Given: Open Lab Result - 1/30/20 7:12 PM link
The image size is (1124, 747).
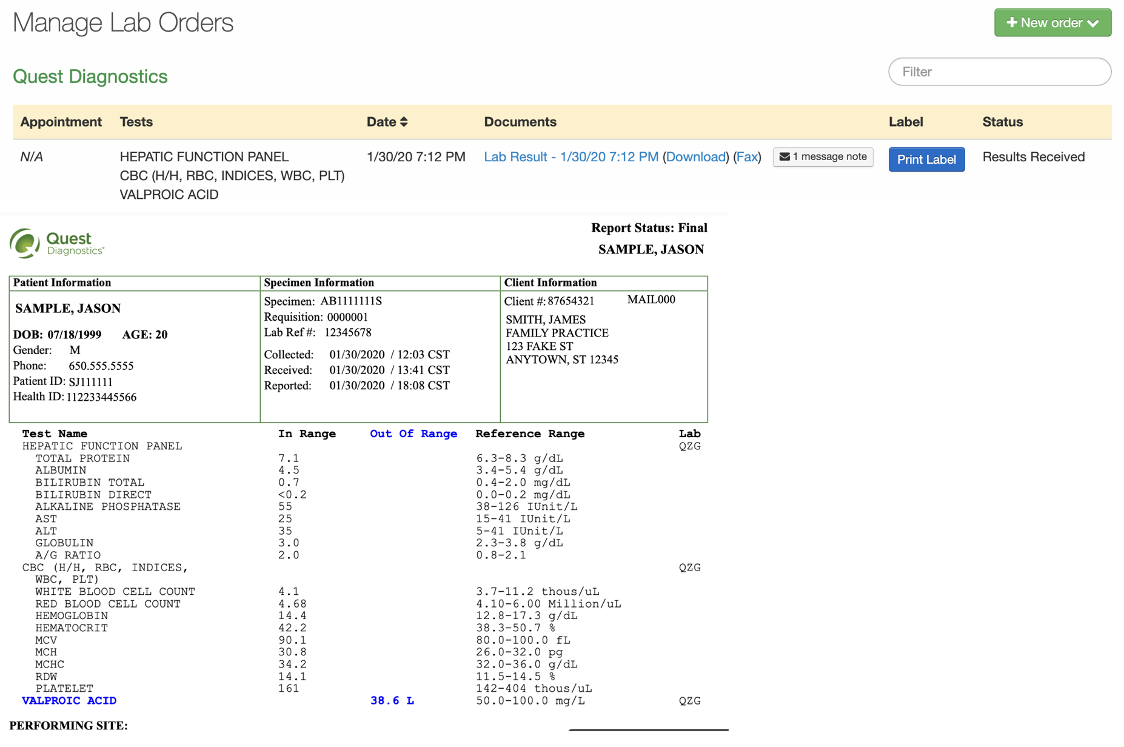Looking at the screenshot, I should 570,157.
